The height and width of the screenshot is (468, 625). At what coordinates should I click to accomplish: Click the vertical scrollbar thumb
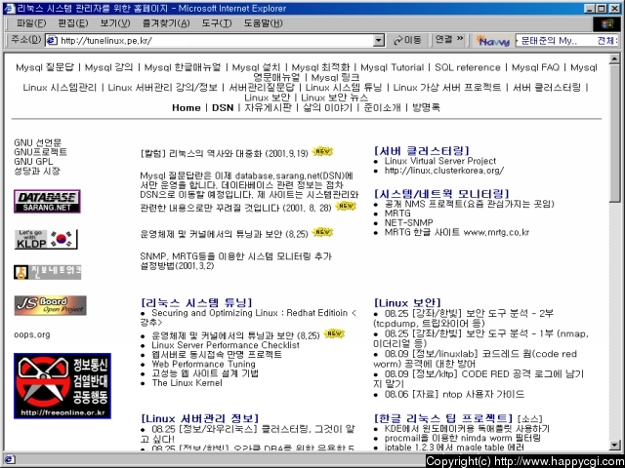point(614,134)
